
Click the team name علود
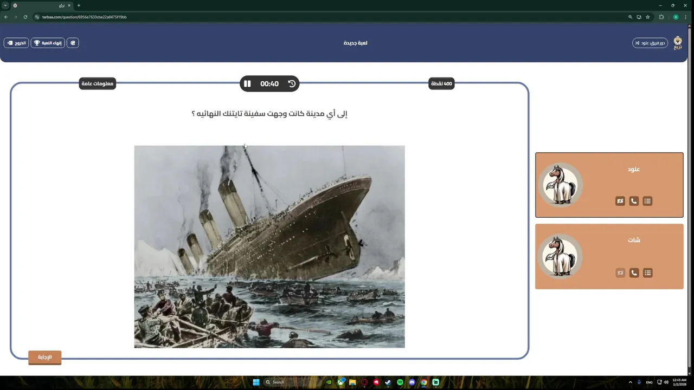634,169
